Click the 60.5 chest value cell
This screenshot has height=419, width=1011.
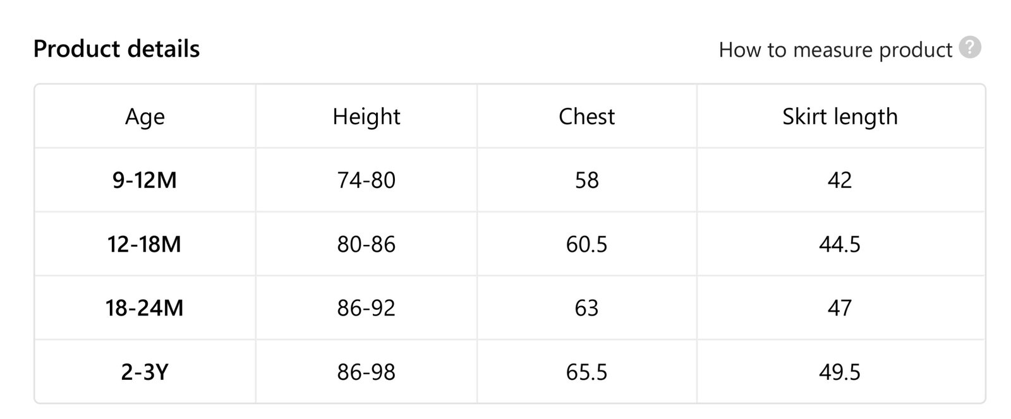[x=586, y=244]
